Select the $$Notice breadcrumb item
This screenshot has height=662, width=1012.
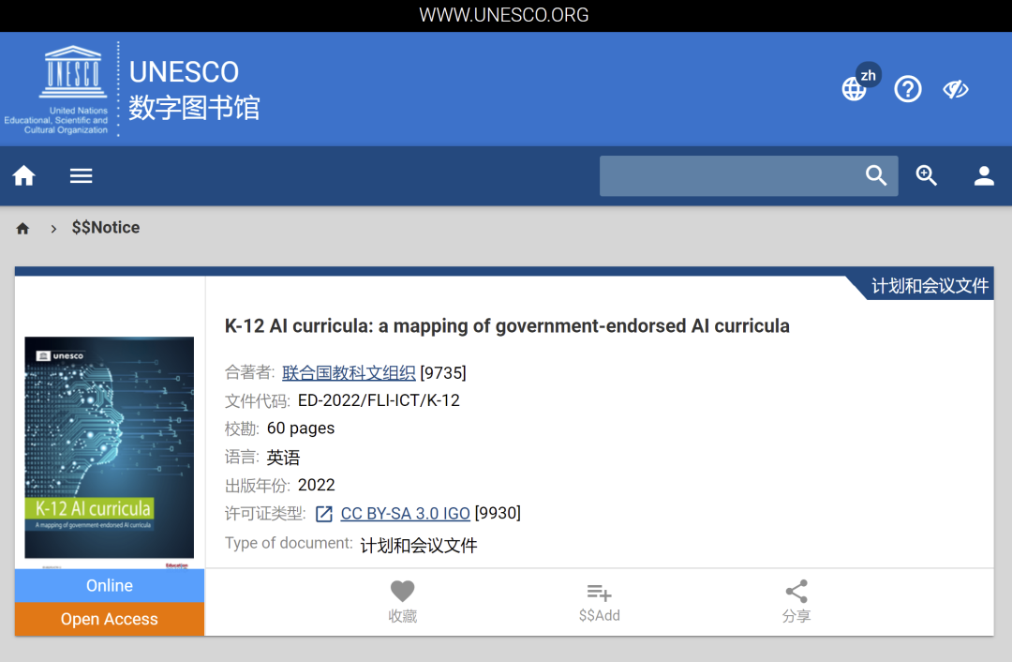coord(106,228)
